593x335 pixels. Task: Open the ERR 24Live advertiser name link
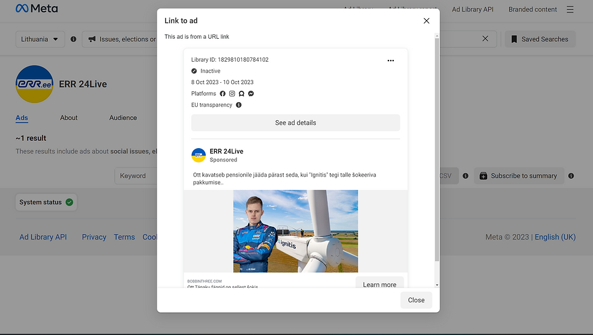[x=226, y=151]
